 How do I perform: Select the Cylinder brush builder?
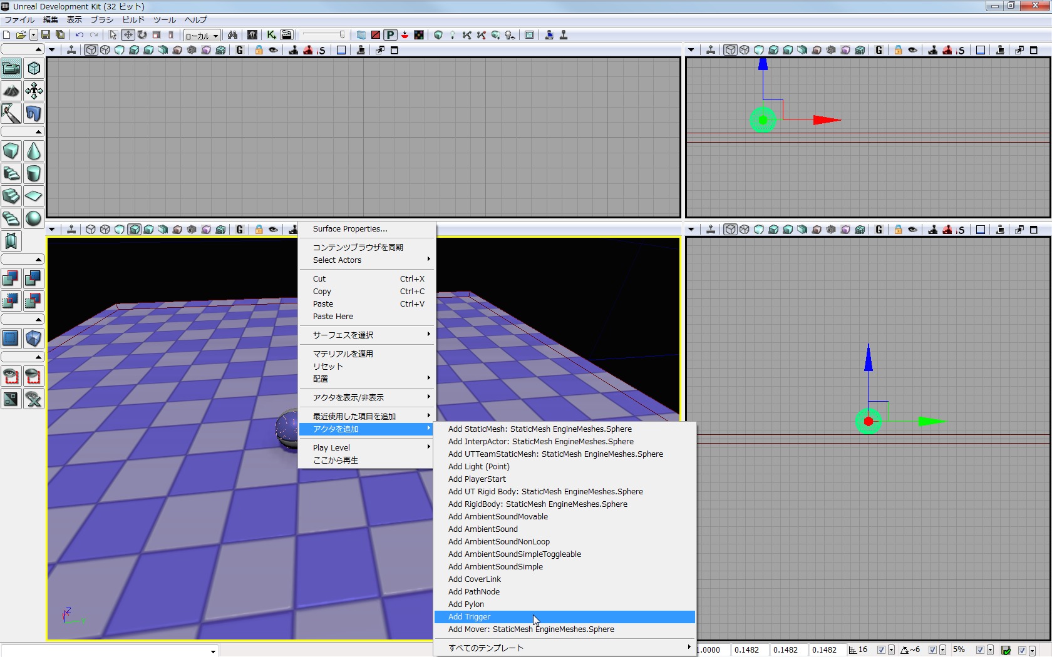coord(34,173)
